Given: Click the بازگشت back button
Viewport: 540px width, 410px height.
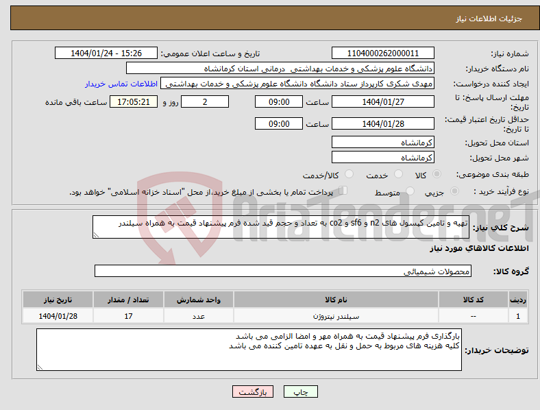Looking at the screenshot, I should 253,391.
